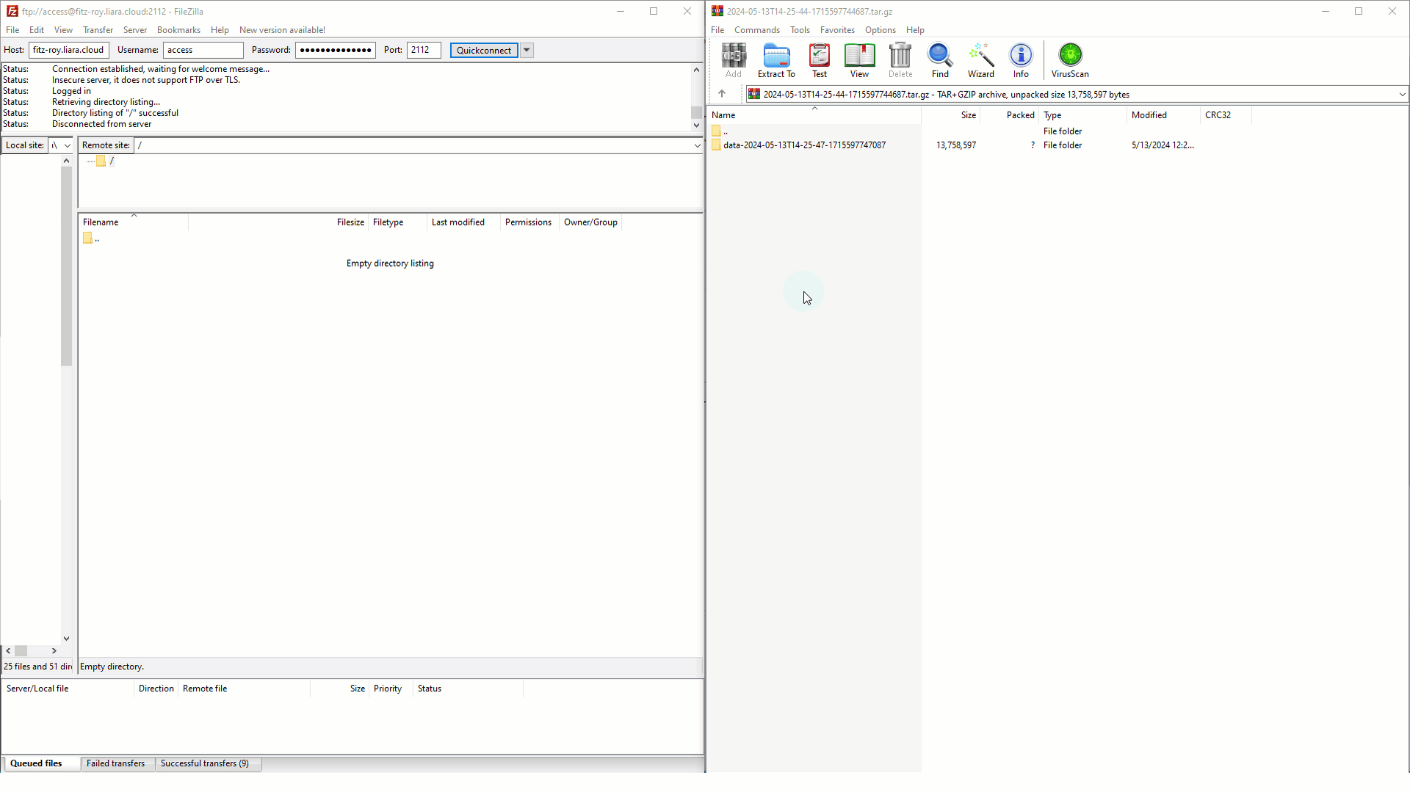
Task: Go up one level arrow in WinRAR
Action: 722,94
